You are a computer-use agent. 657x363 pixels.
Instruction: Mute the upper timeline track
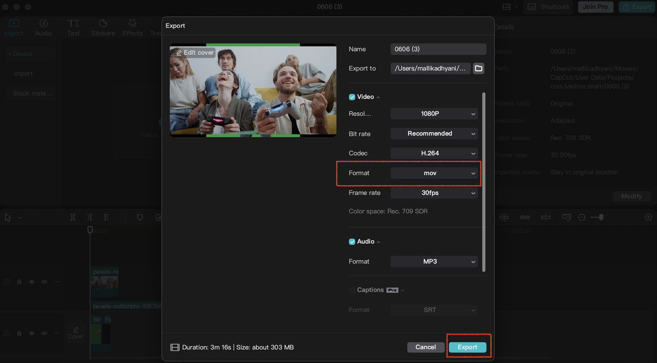pos(44,282)
